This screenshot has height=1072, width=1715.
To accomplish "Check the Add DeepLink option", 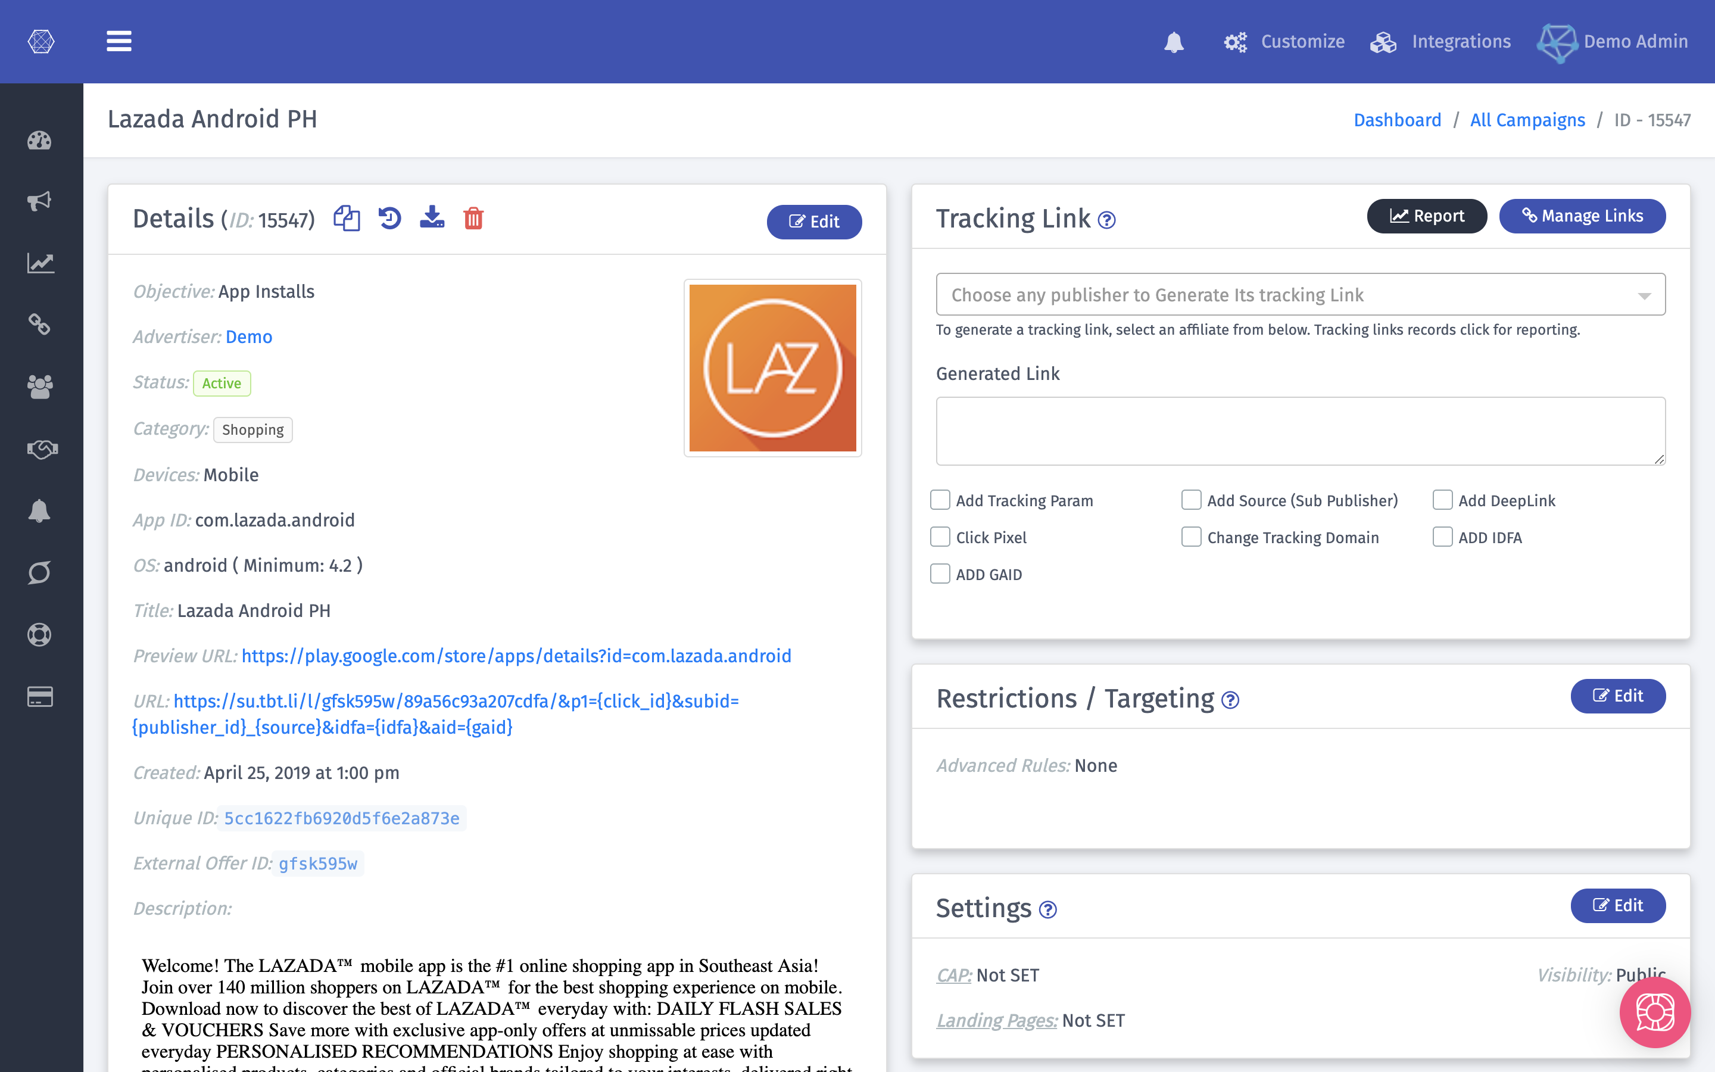I will [1442, 500].
